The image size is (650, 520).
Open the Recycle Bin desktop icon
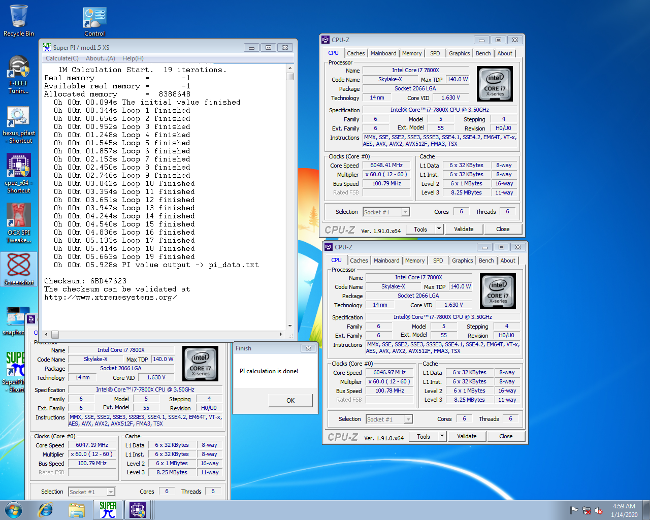19,20
